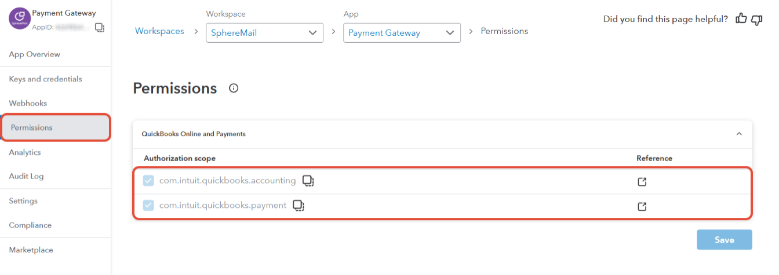Open the Payment Gateway app dropdown
This screenshot has height=275, width=779.
click(402, 33)
